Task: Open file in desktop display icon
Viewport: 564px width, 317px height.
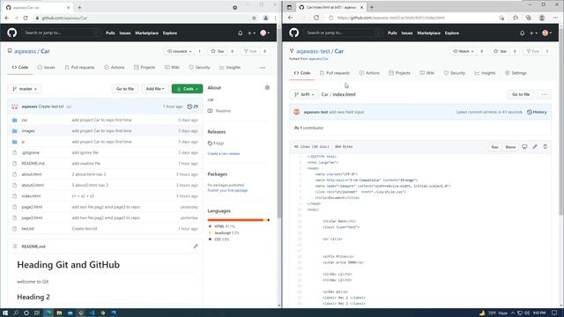Action: [525, 147]
